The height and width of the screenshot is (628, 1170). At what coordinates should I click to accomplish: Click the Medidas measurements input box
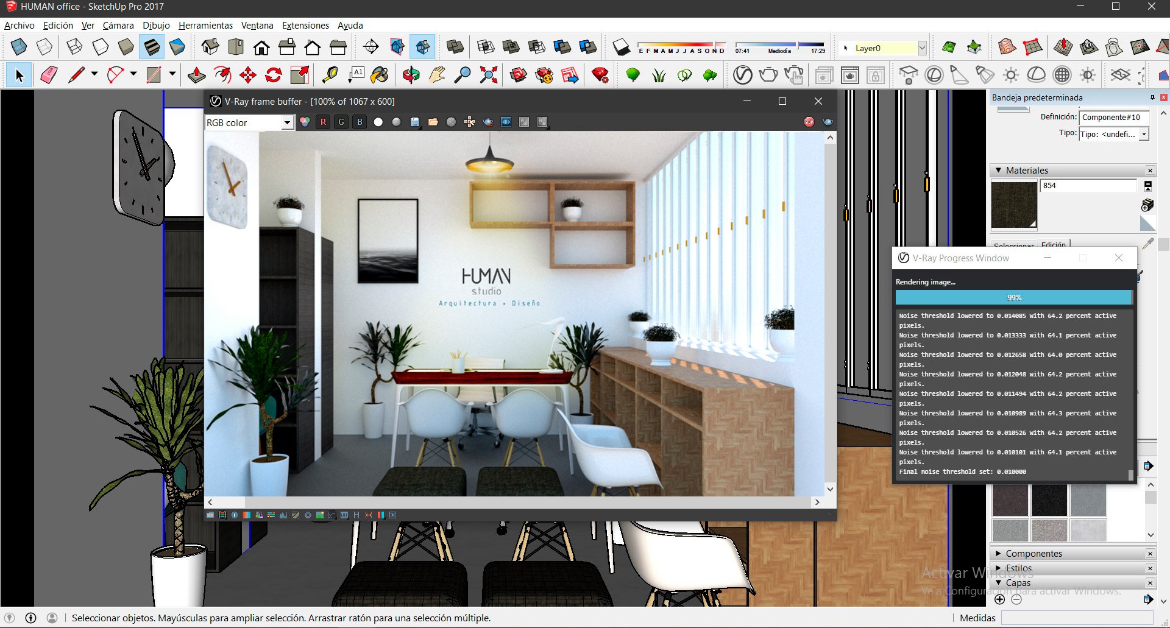click(x=1077, y=618)
